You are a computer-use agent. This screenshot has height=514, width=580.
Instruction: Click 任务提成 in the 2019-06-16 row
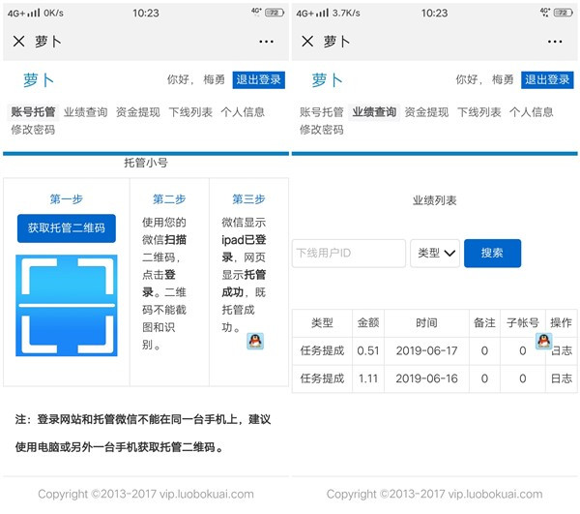point(322,378)
